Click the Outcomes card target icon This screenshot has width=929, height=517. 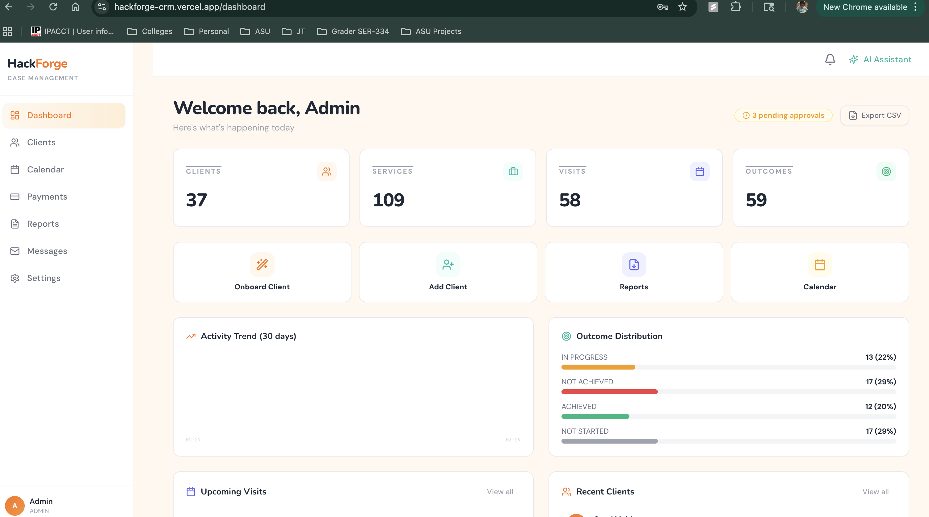886,172
